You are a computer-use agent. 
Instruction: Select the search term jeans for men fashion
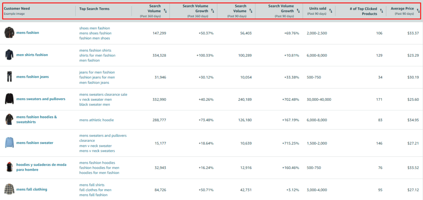pyautogui.click(x=97, y=73)
